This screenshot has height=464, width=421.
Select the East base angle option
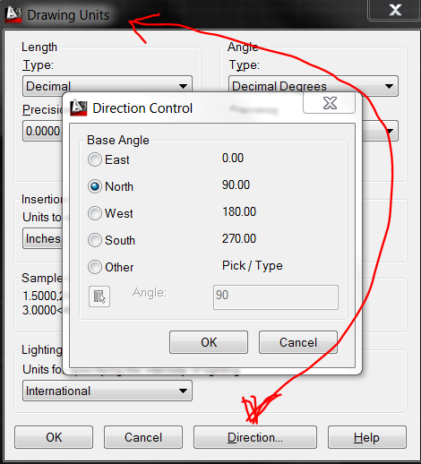click(95, 159)
